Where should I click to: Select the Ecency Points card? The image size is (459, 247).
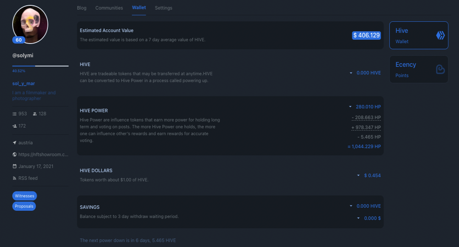pos(419,69)
